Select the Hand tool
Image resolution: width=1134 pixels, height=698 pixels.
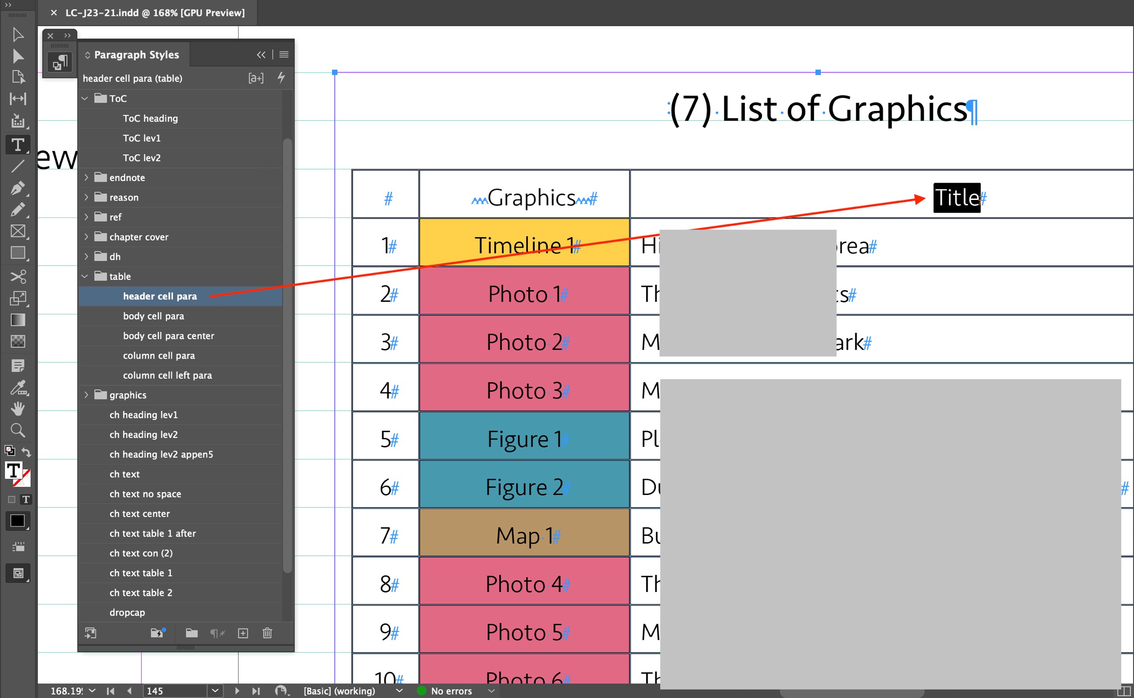point(18,409)
